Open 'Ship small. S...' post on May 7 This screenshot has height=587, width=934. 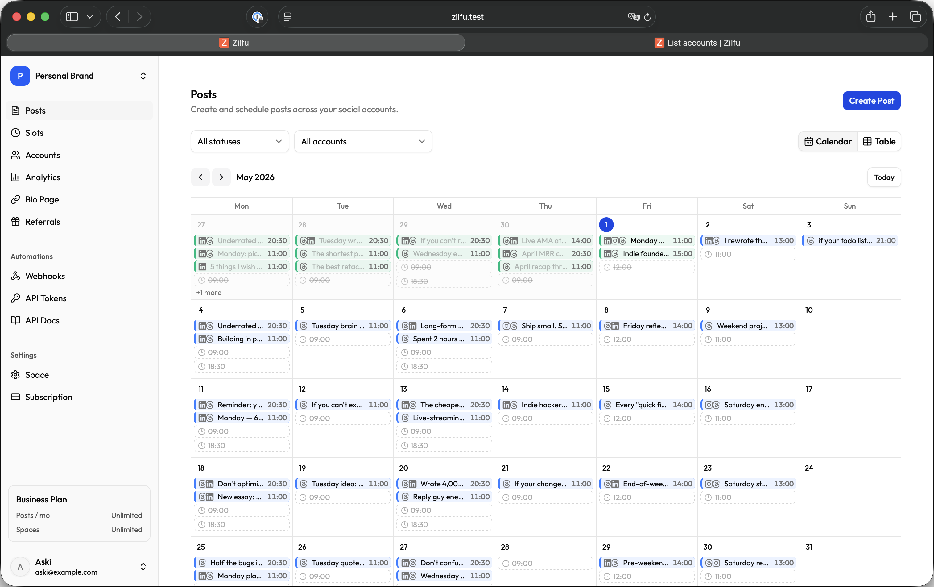click(545, 326)
